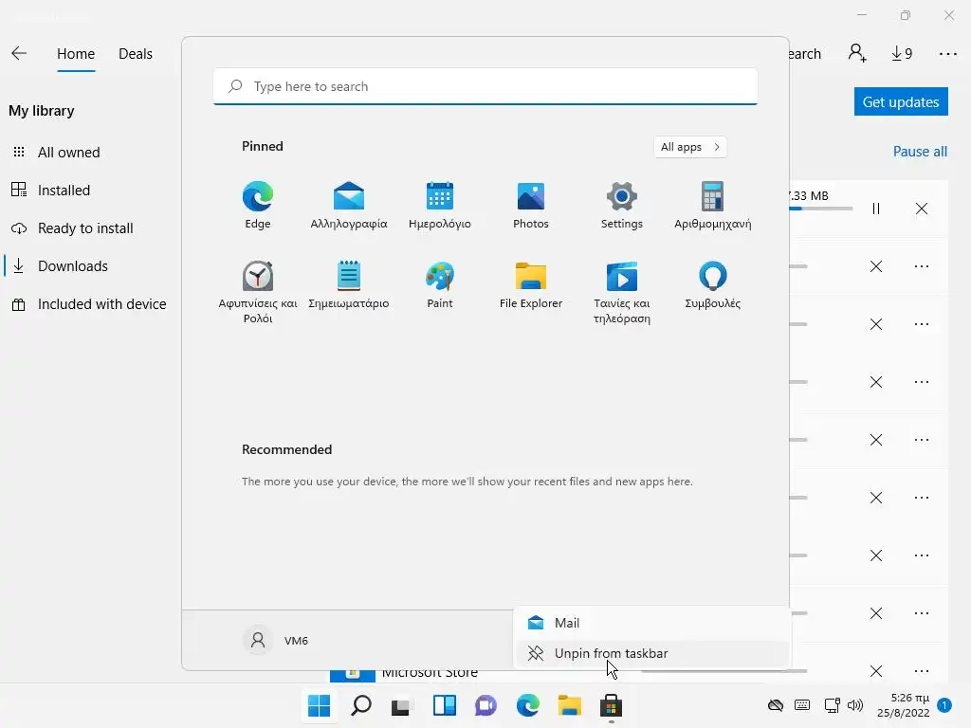Image resolution: width=971 pixels, height=728 pixels.
Task: Open Edge from the taskbar
Action: coord(527,705)
